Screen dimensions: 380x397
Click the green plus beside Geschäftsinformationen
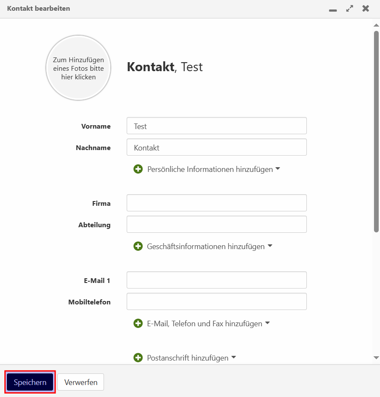click(138, 246)
